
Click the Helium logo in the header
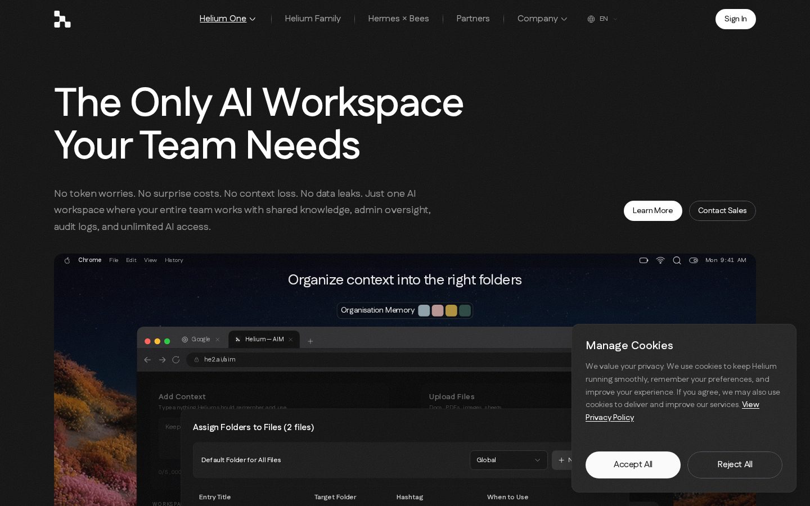tap(62, 19)
